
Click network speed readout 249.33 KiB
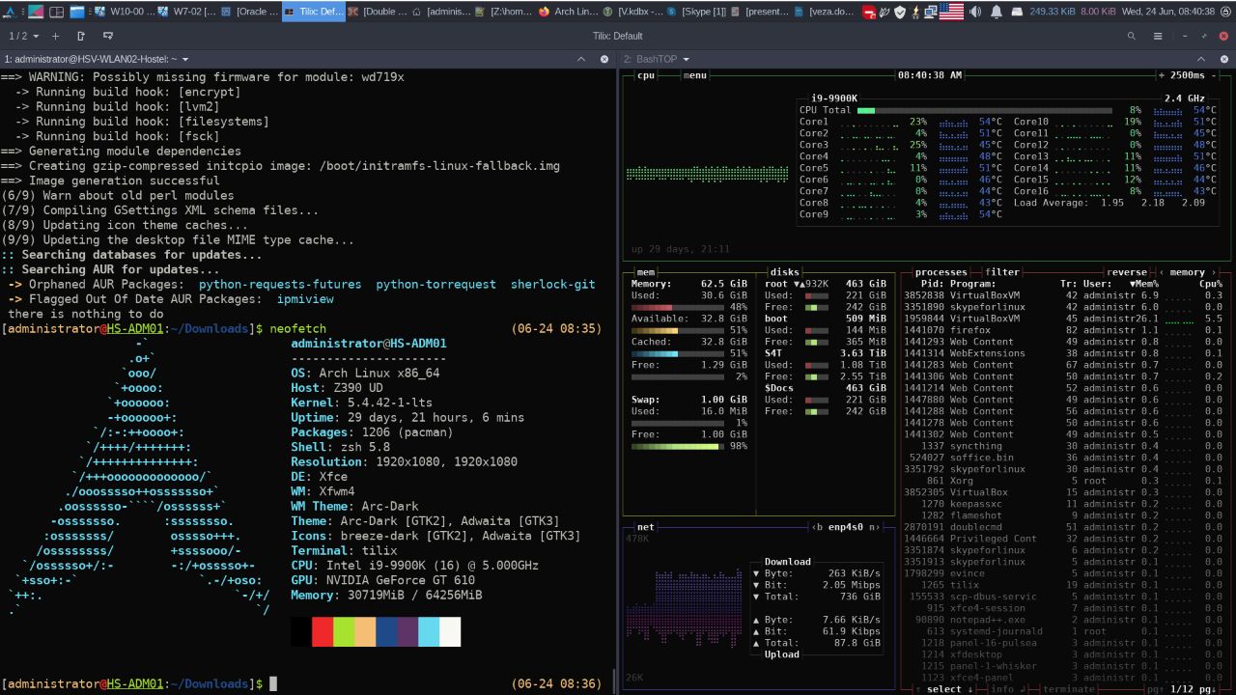coord(1051,12)
